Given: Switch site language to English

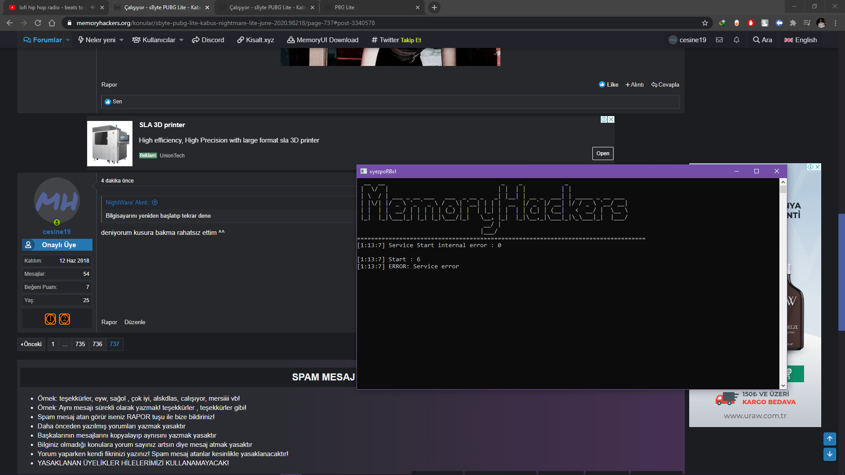Looking at the screenshot, I should pyautogui.click(x=801, y=40).
